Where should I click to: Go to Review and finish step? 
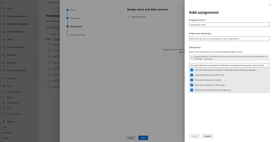point(78,35)
